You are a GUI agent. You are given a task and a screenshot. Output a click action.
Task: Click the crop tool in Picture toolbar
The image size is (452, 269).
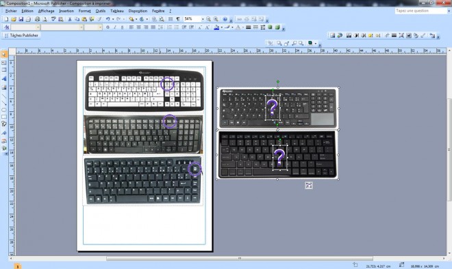pos(386,36)
